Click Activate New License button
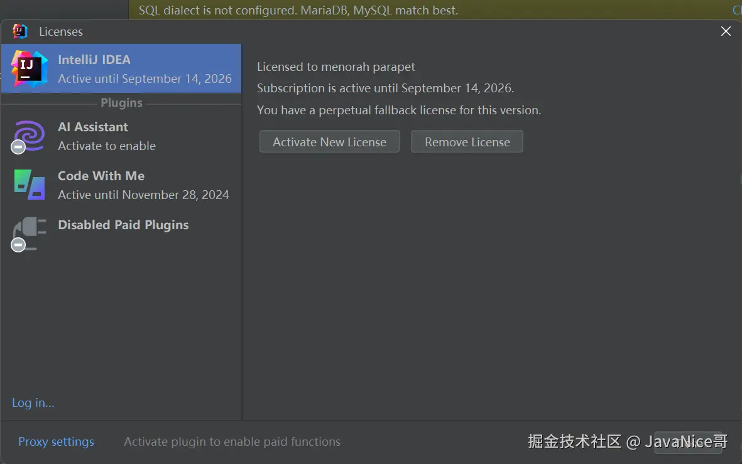The height and width of the screenshot is (464, 742). (x=329, y=141)
